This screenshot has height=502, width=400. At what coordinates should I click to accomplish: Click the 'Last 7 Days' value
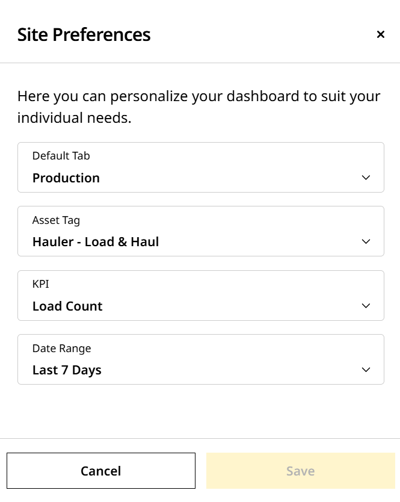tap(67, 370)
